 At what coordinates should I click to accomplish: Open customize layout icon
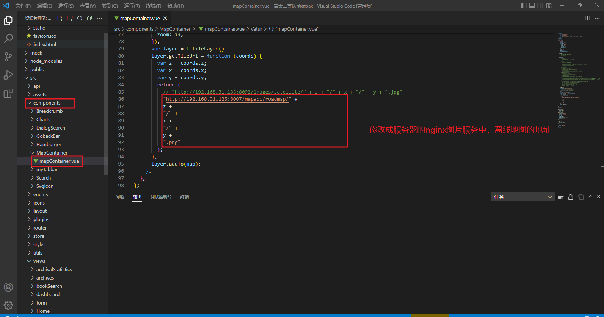(x=549, y=6)
